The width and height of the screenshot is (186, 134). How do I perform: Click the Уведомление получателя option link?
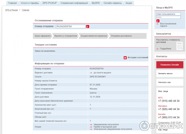(x=106, y=124)
